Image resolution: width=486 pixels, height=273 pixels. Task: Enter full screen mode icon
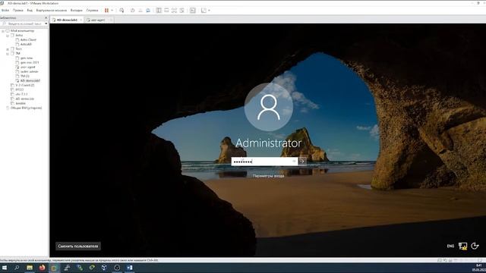174,11
